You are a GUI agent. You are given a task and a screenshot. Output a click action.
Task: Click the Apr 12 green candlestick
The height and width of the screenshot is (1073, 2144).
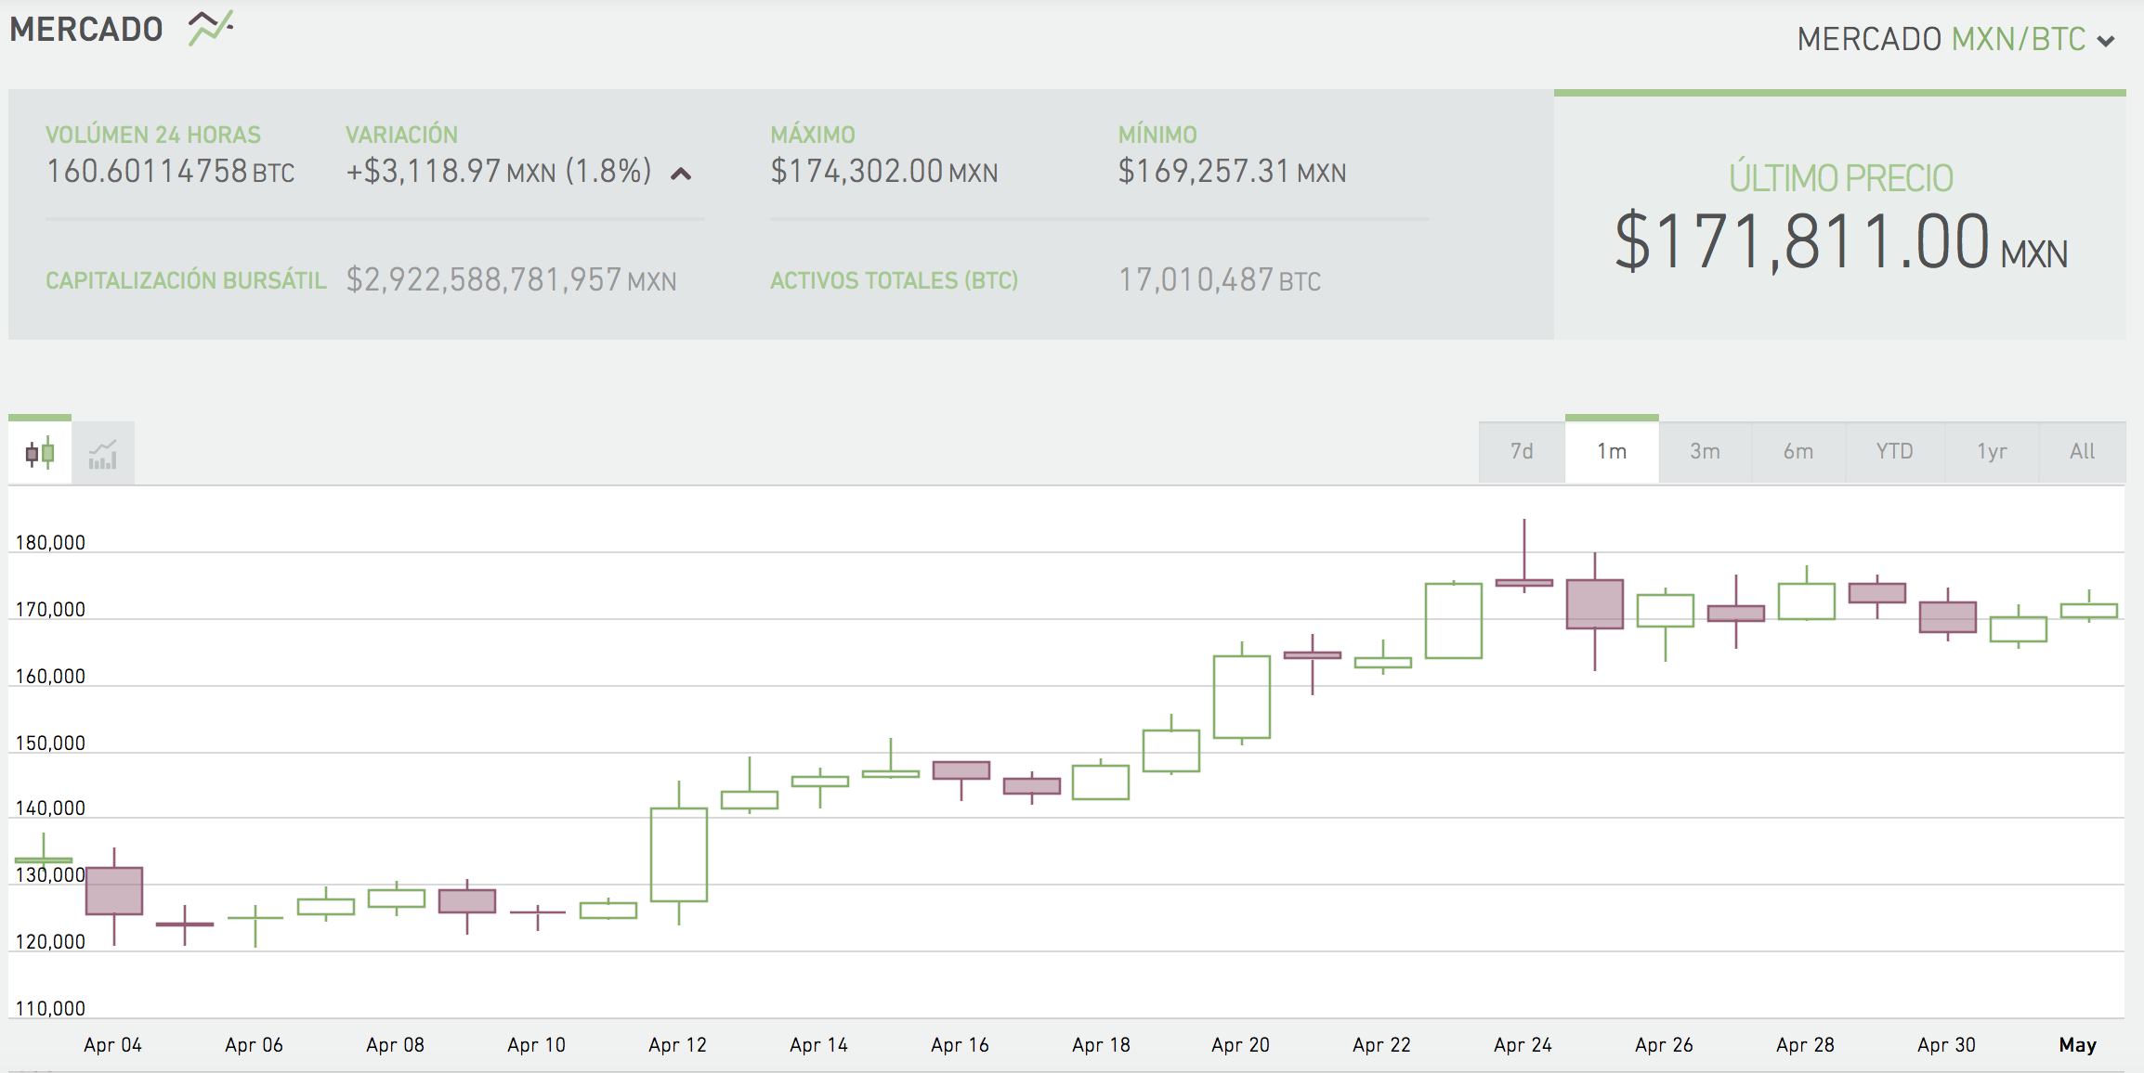pos(679,854)
